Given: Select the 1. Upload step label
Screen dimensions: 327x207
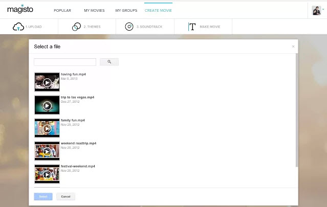Looking at the screenshot, I should [34, 27].
